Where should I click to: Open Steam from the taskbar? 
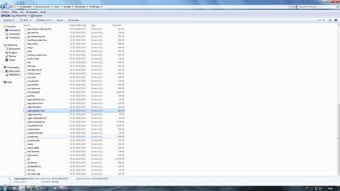pos(38,188)
